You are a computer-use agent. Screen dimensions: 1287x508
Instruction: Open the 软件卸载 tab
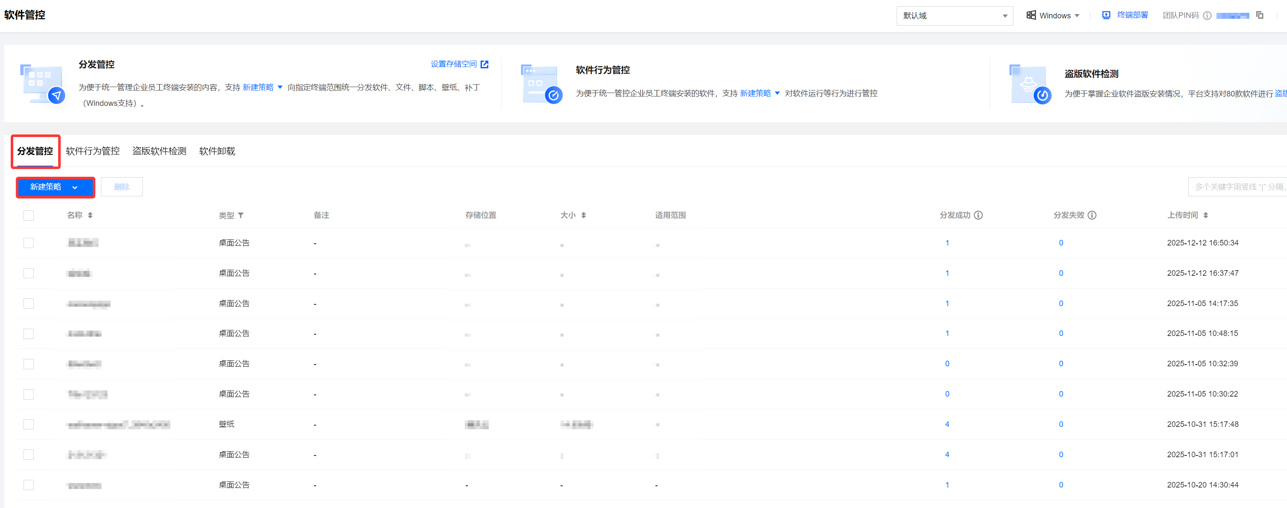(217, 151)
